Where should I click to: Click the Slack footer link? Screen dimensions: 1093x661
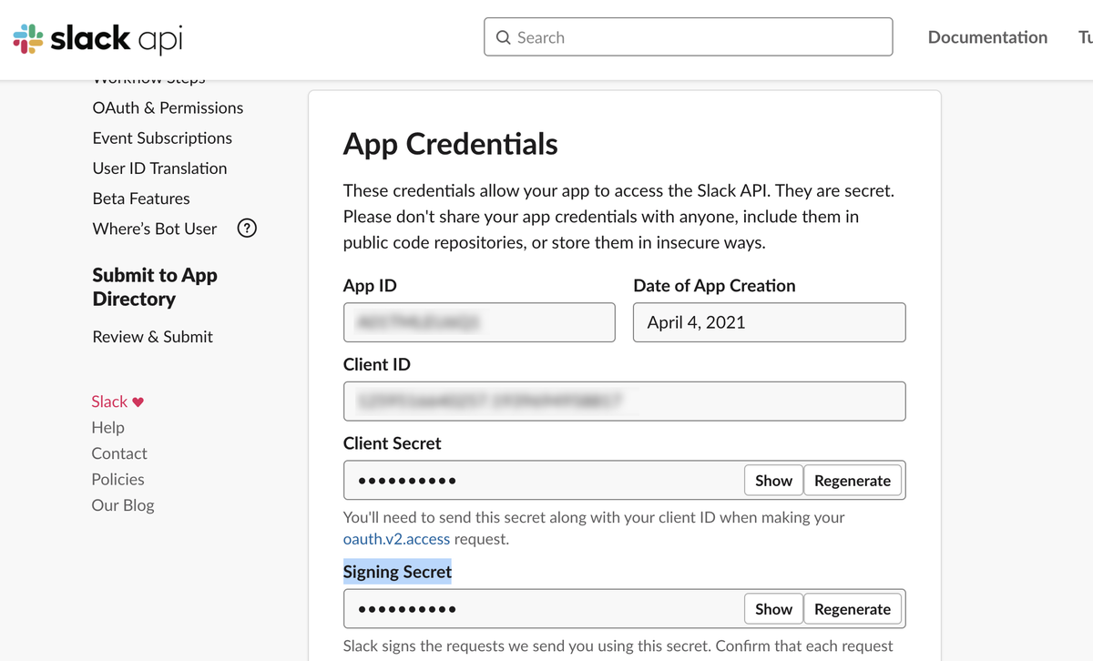109,402
